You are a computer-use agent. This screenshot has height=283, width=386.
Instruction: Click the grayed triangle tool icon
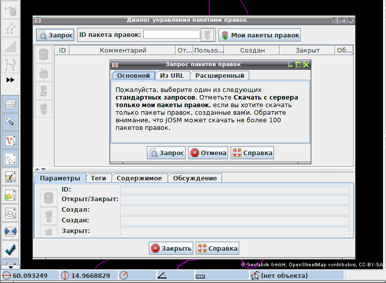click(x=10, y=46)
